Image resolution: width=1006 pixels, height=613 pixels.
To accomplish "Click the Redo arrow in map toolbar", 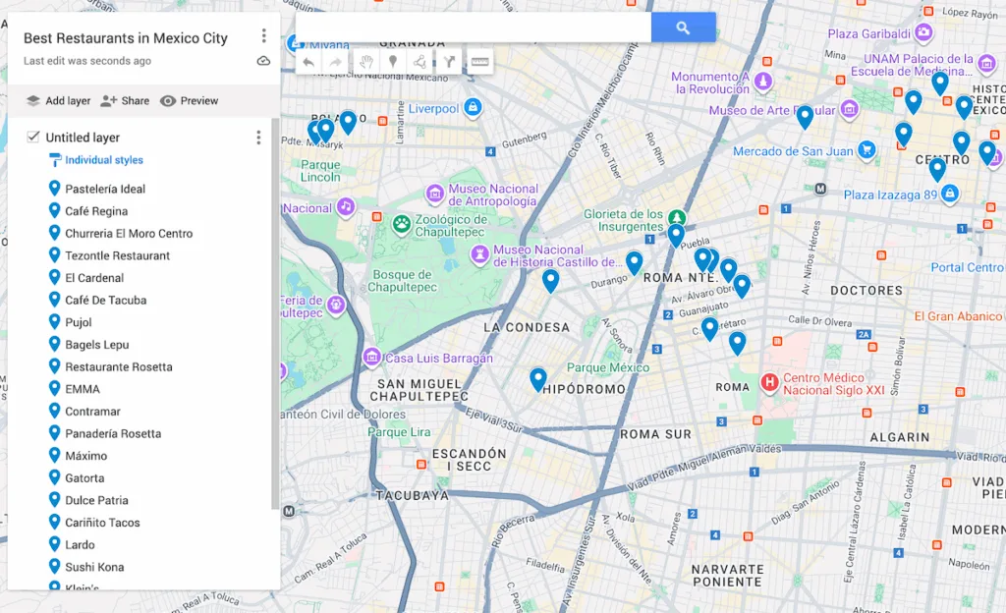I will [336, 62].
